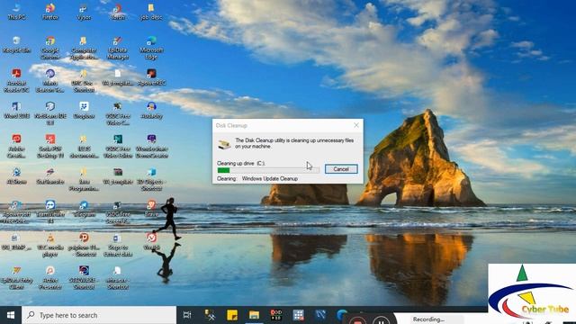The width and height of the screenshot is (576, 324).
Task: Launch the Audacity desktop shortcut
Action: pos(151,111)
